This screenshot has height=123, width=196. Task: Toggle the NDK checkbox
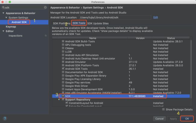pos(63,96)
